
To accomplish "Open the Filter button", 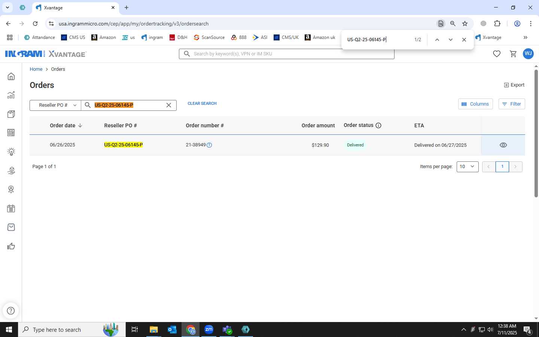I will point(512,104).
